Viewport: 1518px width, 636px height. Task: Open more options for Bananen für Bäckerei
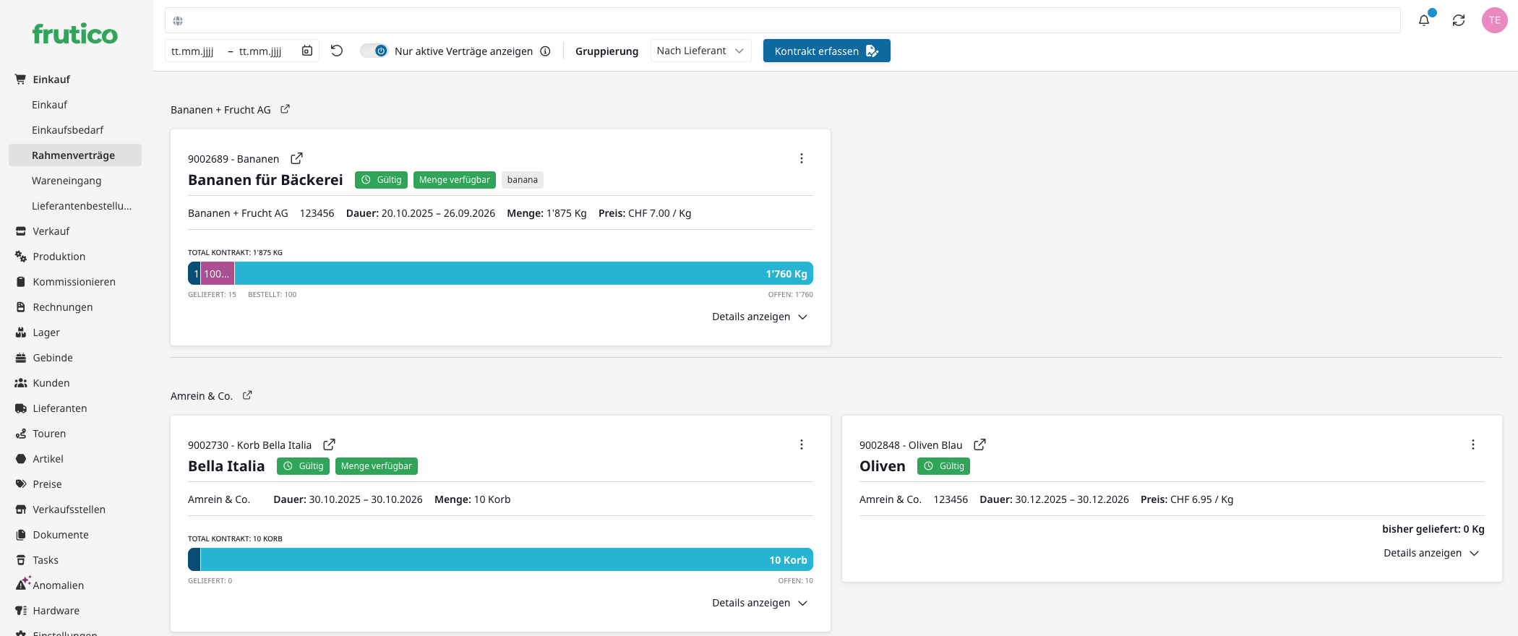pos(802,158)
